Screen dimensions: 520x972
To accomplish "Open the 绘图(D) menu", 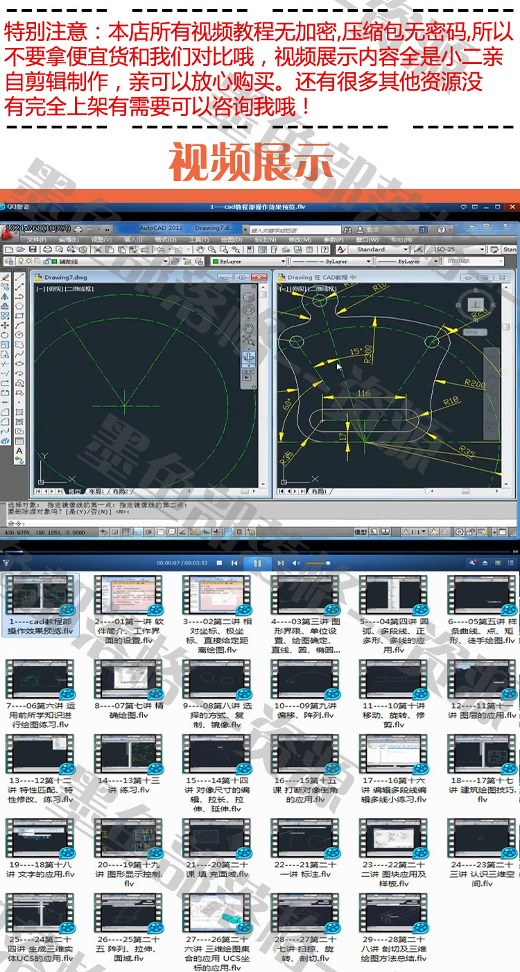I will (231, 240).
